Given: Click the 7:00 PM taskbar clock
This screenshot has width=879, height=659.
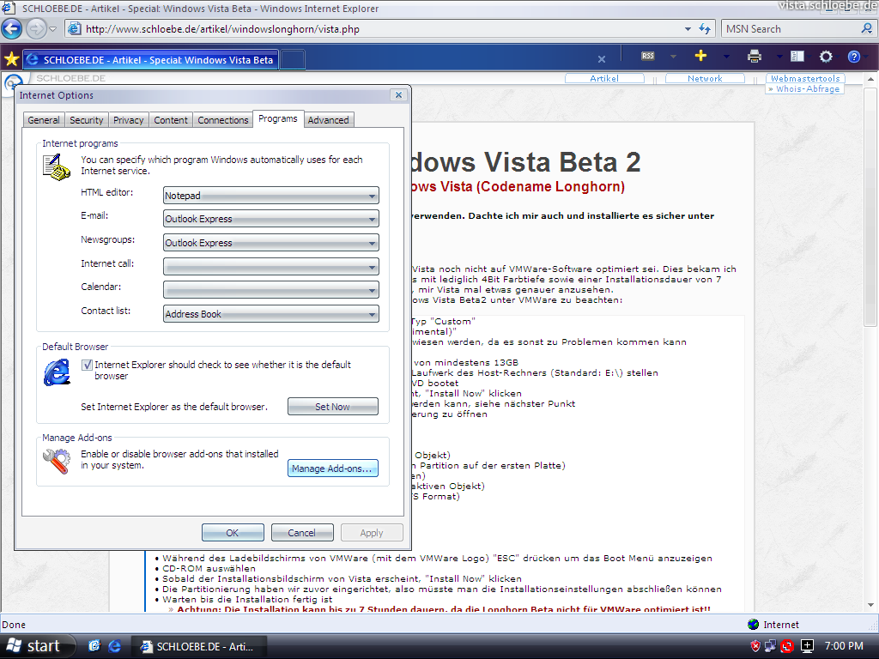Looking at the screenshot, I should [844, 646].
